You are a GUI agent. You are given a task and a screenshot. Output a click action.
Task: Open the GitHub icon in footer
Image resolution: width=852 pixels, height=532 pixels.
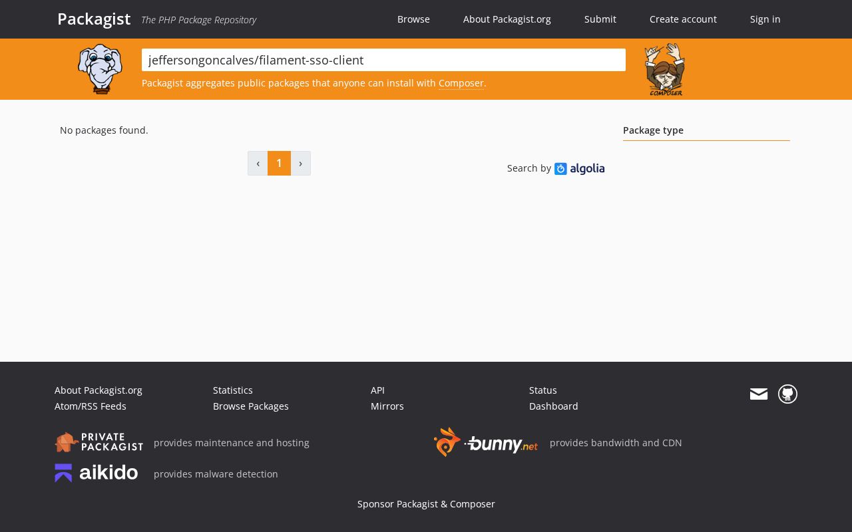(787, 394)
